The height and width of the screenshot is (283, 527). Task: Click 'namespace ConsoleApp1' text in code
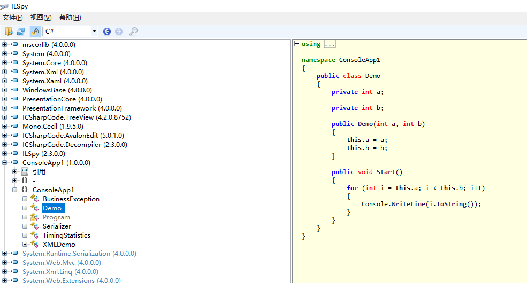[x=341, y=60]
